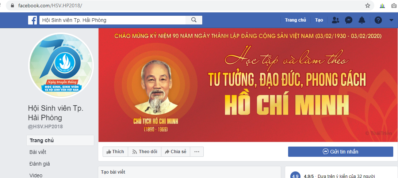398x178 pixels.
Task: Open the notifications bell
Action: click(362, 20)
